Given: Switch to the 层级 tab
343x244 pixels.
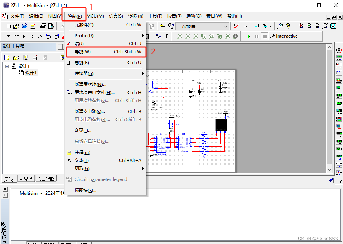Looking at the screenshot, I should click(9, 179).
